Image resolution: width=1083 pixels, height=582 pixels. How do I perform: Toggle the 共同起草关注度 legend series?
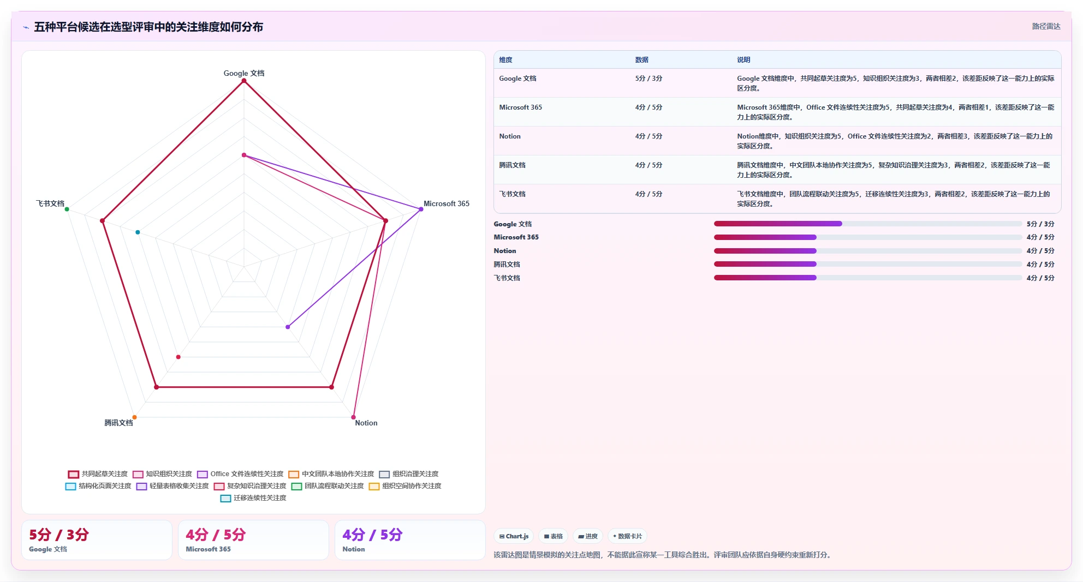[x=98, y=474]
